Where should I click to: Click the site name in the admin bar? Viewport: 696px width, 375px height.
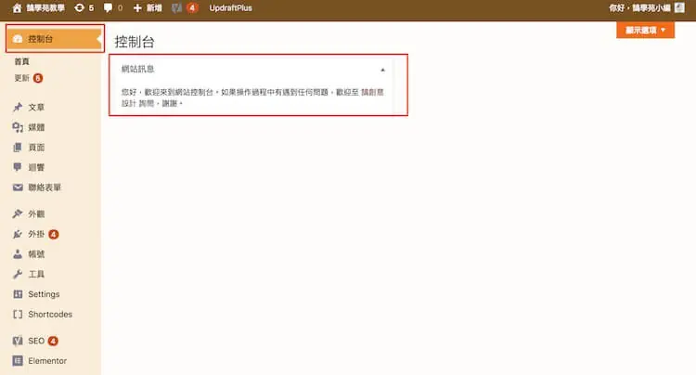pos(45,8)
